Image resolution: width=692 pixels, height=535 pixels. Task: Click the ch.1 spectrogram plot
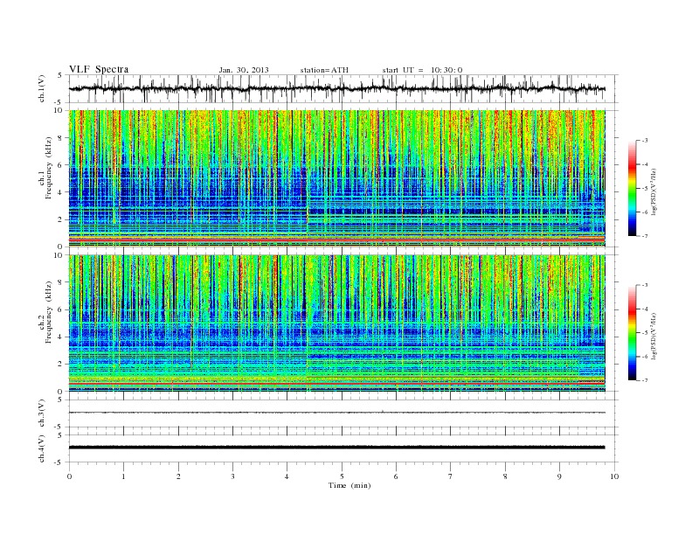click(337, 178)
